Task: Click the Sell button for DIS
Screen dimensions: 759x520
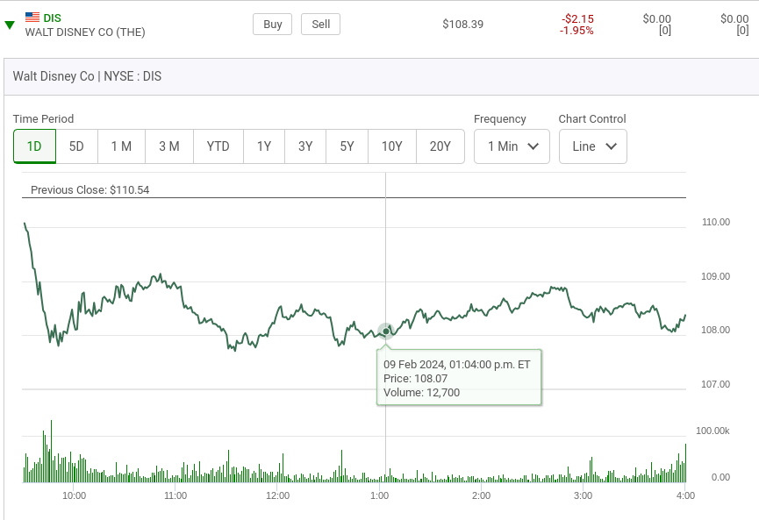Action: tap(320, 25)
